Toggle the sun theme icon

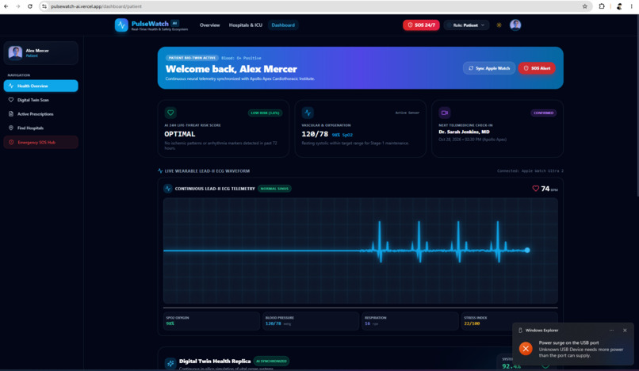click(x=499, y=25)
